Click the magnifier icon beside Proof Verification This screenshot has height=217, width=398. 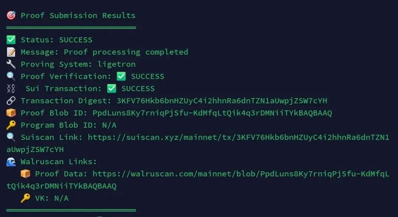[x=11, y=76]
